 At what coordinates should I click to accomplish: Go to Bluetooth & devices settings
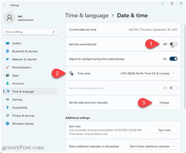coord(31,51)
